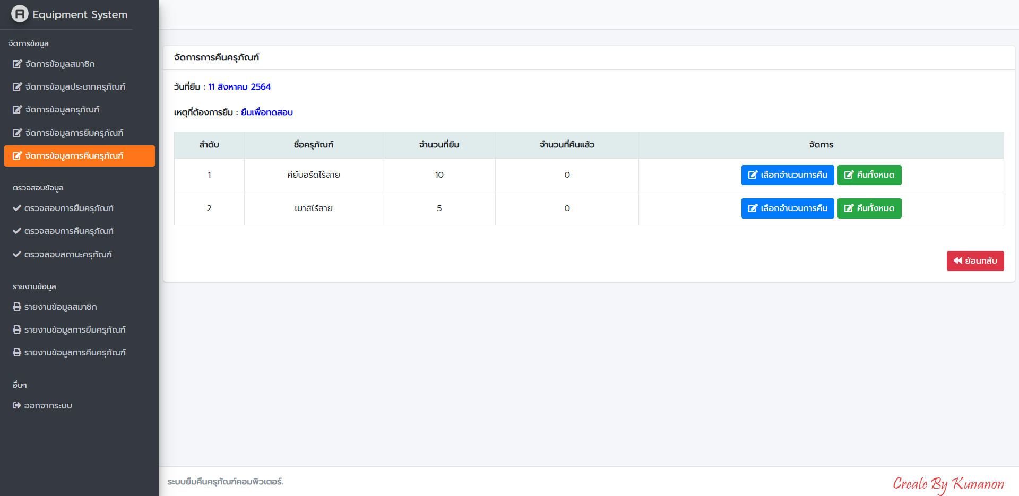Open จัดการข้อมูลสมาชิก in sidebar
Image resolution: width=1019 pixels, height=496 pixels.
(x=59, y=64)
